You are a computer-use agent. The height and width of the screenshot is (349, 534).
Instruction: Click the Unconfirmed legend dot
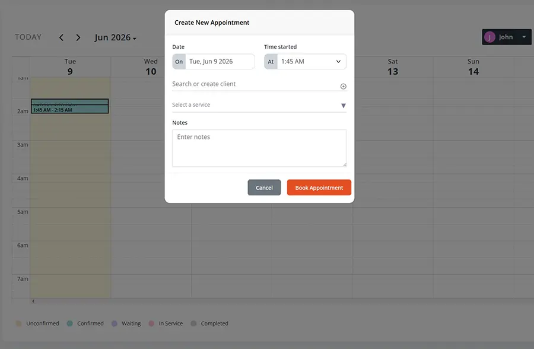(x=19, y=323)
